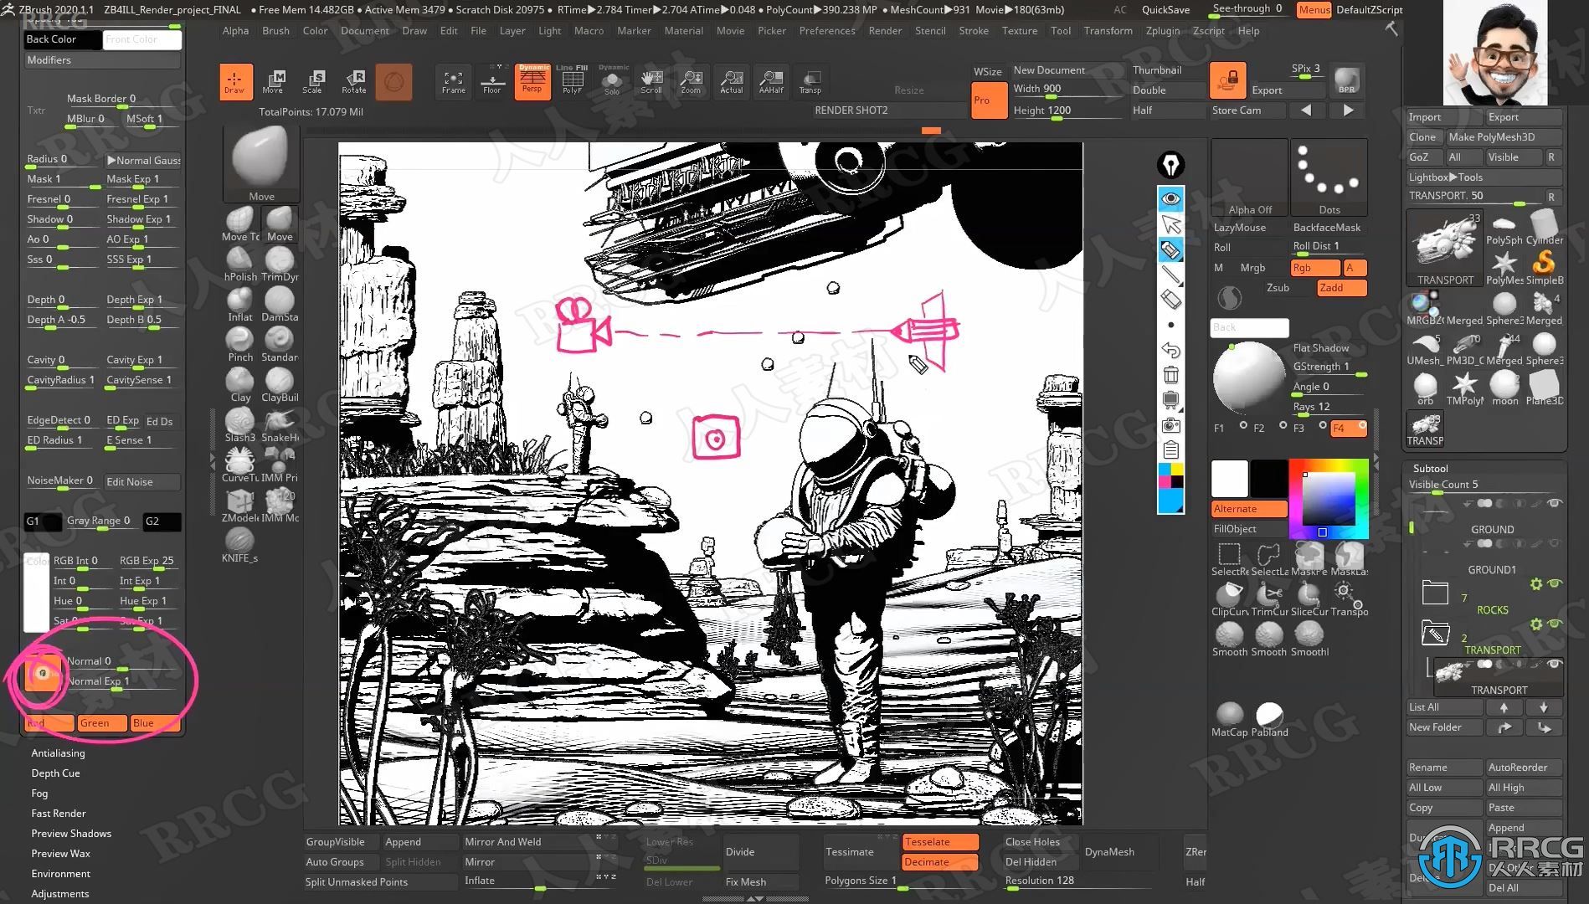Image resolution: width=1589 pixels, height=904 pixels.
Task: Expand the Antialiasing section
Action: (58, 753)
